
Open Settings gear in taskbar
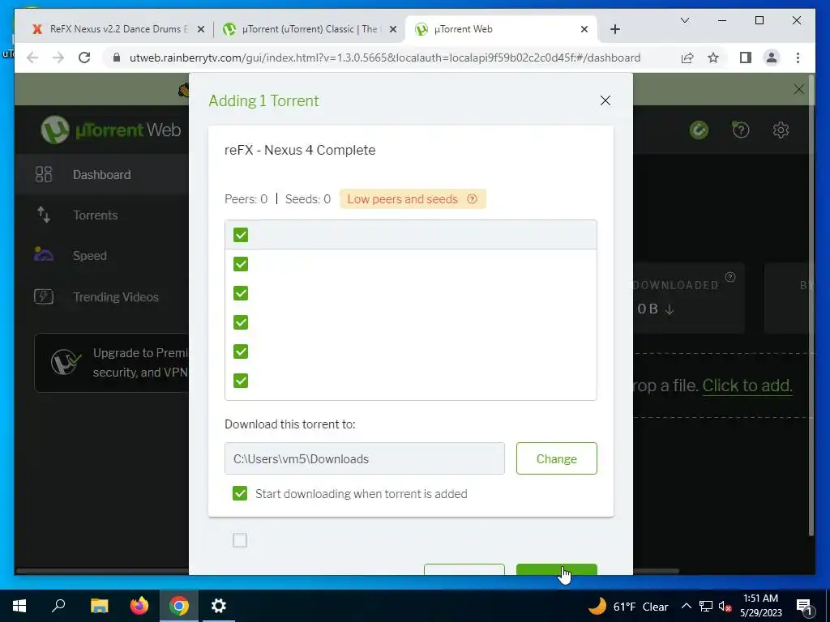click(219, 606)
